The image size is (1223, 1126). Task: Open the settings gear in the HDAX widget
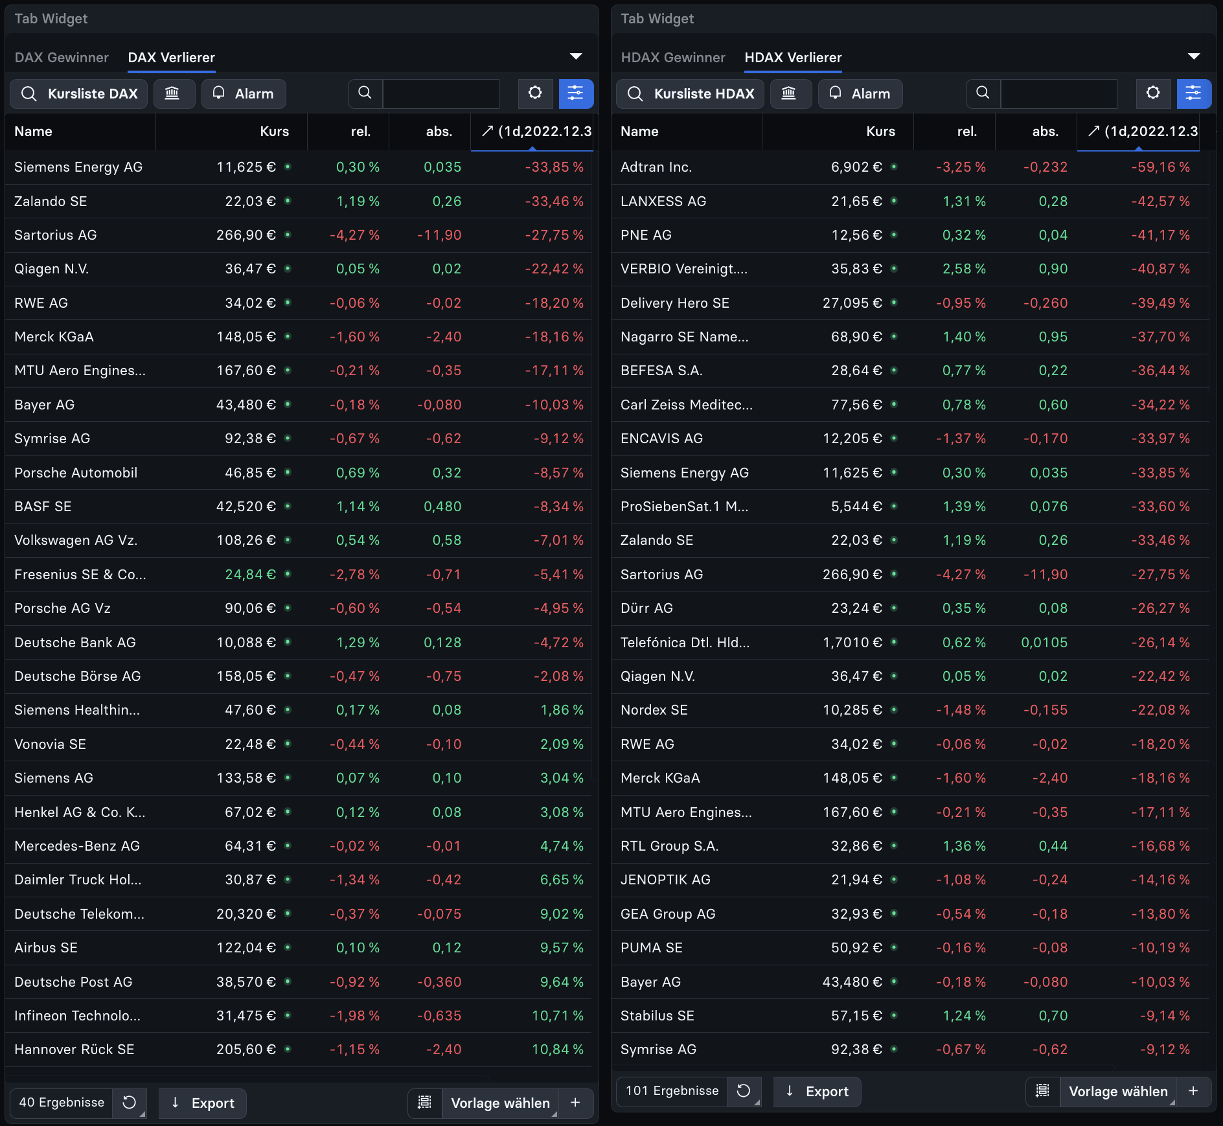pos(1153,93)
